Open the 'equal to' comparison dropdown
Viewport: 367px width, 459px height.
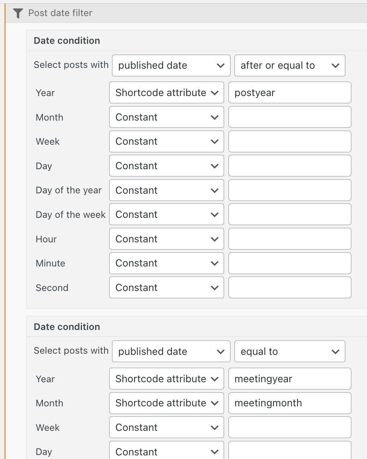point(290,351)
